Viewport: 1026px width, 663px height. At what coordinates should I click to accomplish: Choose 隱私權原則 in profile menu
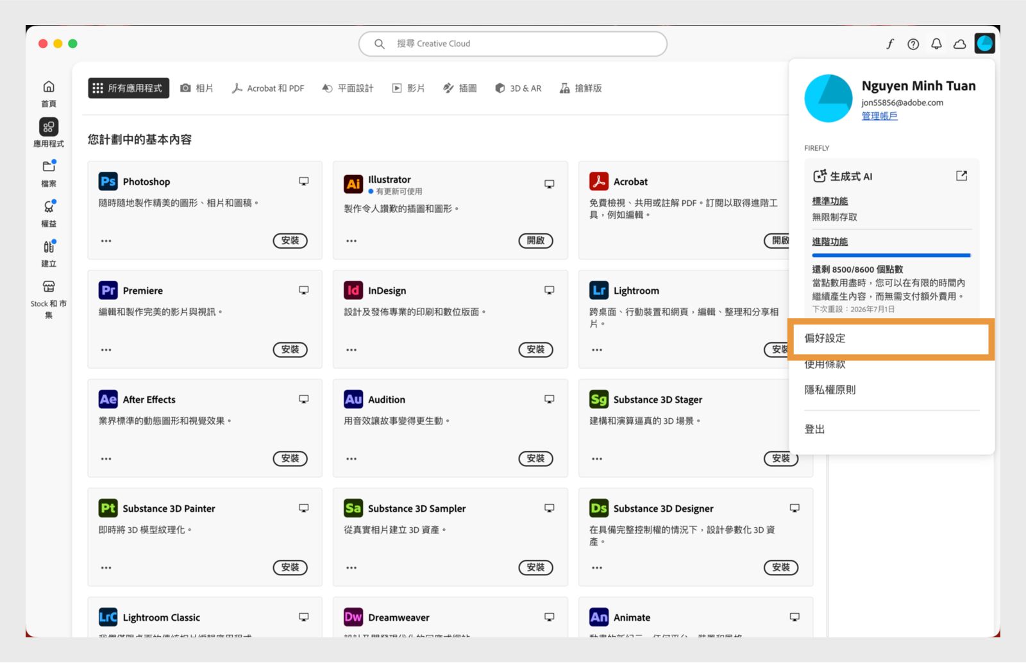pyautogui.click(x=830, y=390)
